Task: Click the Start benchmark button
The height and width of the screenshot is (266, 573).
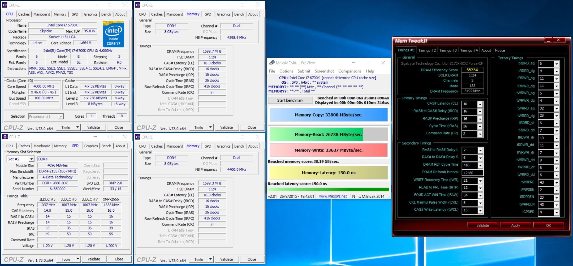Action: pos(290,100)
